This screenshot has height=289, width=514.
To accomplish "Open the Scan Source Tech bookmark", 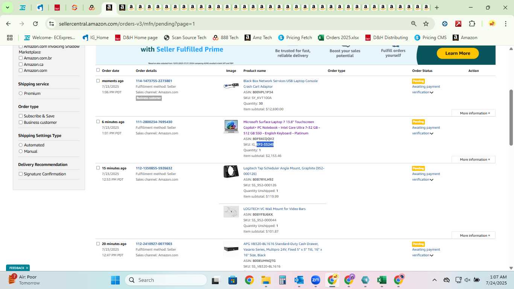I will click(185, 38).
